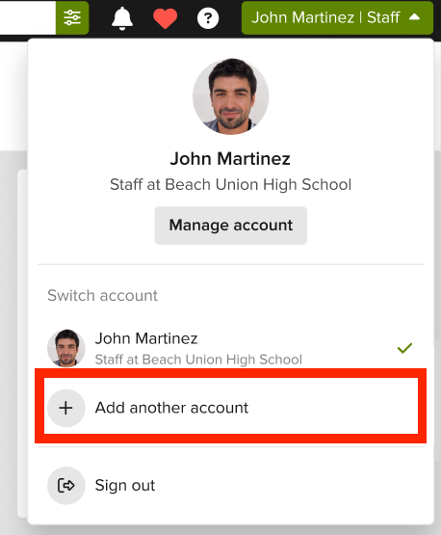
Task: Open the notifications bell
Action: [x=122, y=18]
